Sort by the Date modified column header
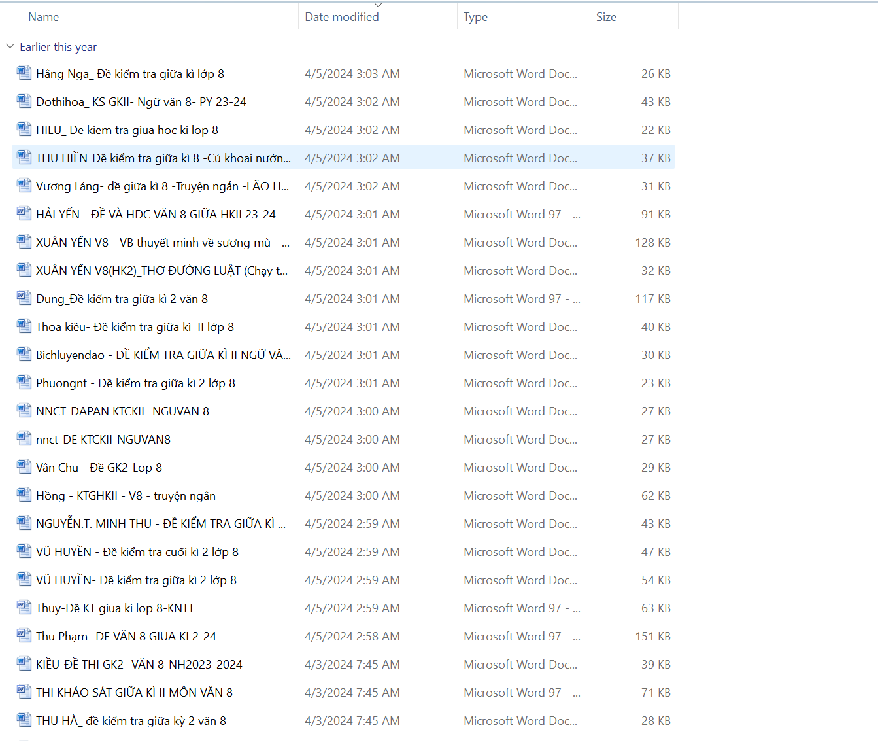The width and height of the screenshot is (878, 751). [x=342, y=17]
